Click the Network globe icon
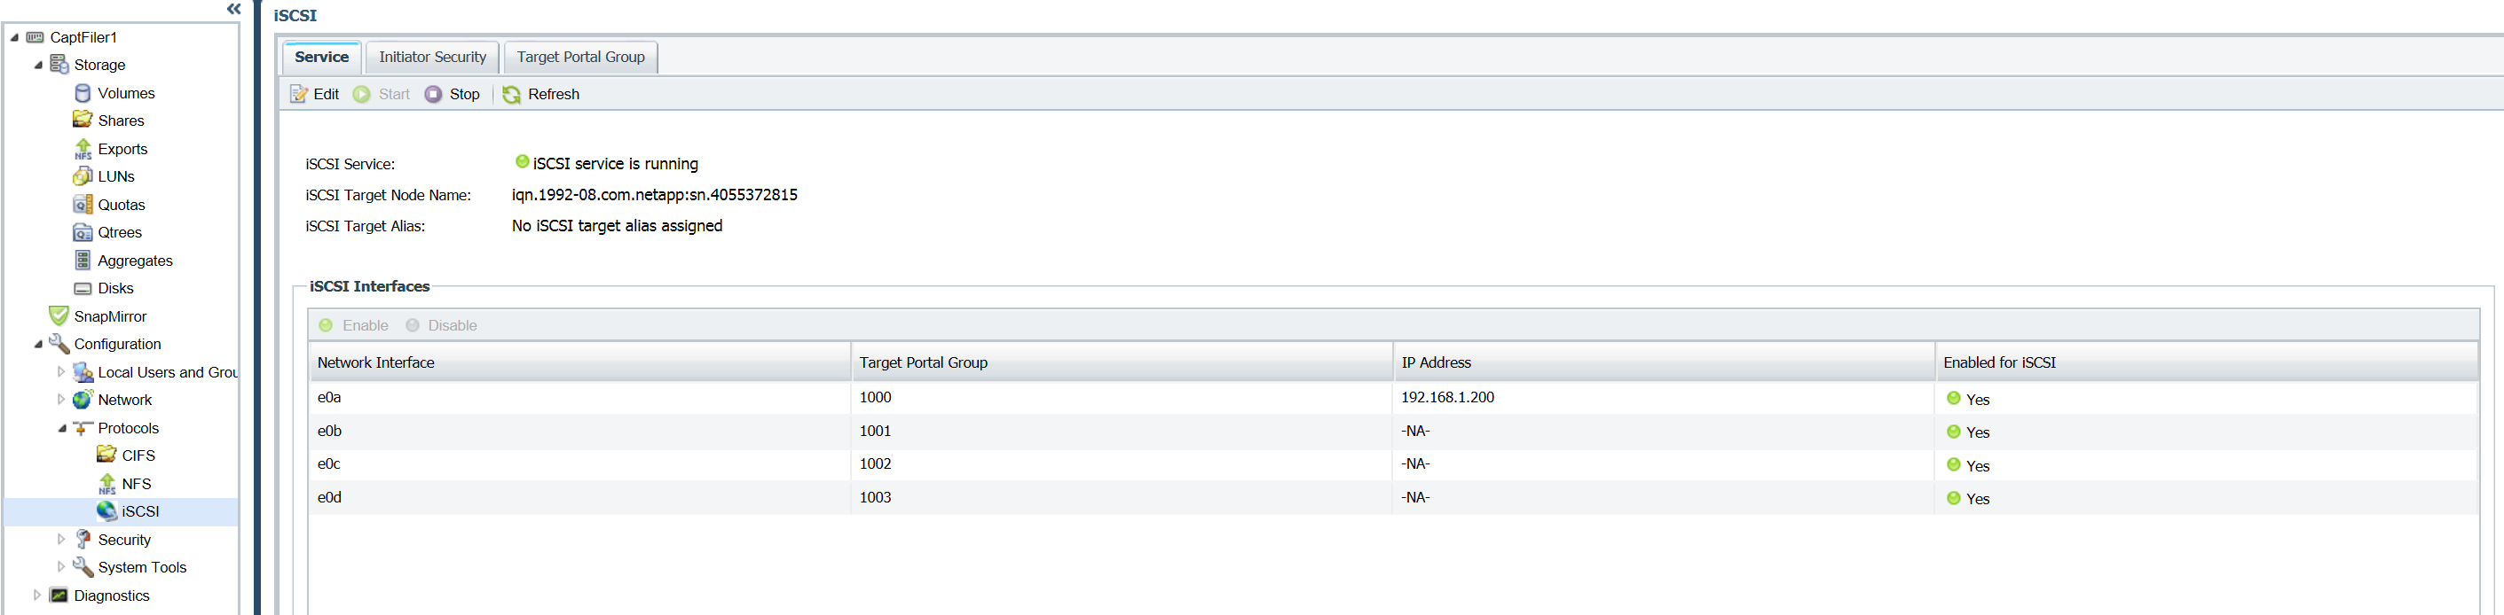The image size is (2504, 615). coord(83,400)
